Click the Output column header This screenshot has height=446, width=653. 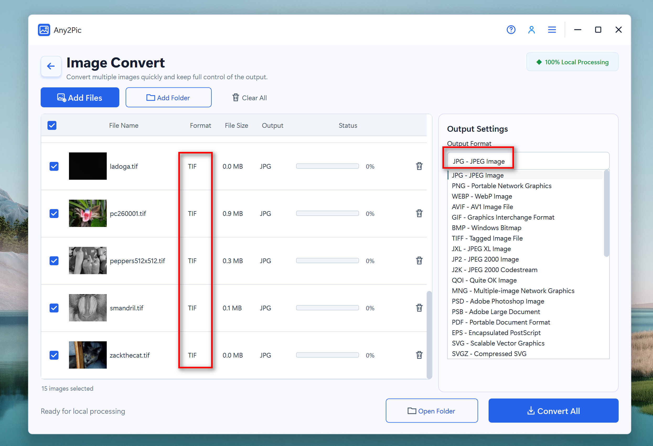tap(272, 125)
